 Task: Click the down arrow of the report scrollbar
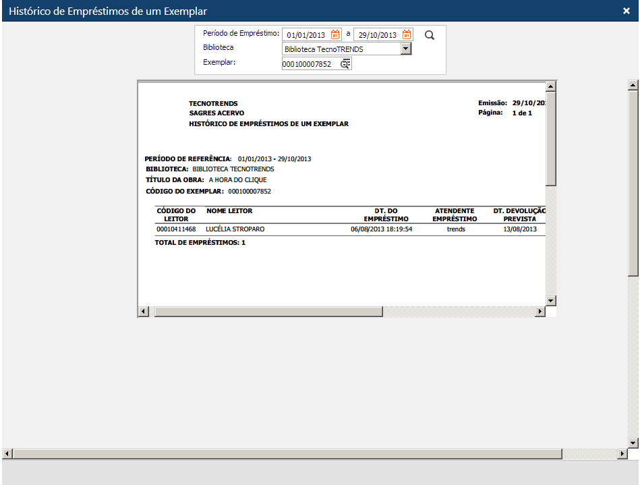551,299
